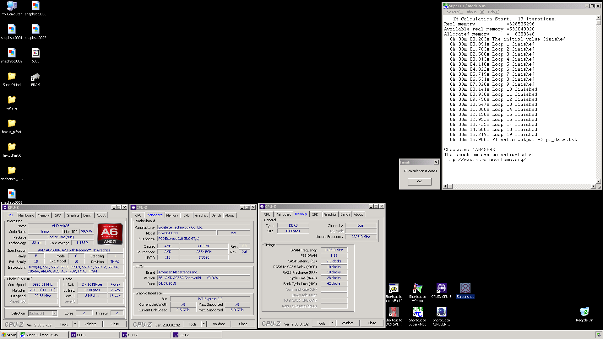Image resolution: width=603 pixels, height=339 pixels.
Task: Click the Checksum 1AB45B9E line in Super PI
Action: (x=469, y=149)
